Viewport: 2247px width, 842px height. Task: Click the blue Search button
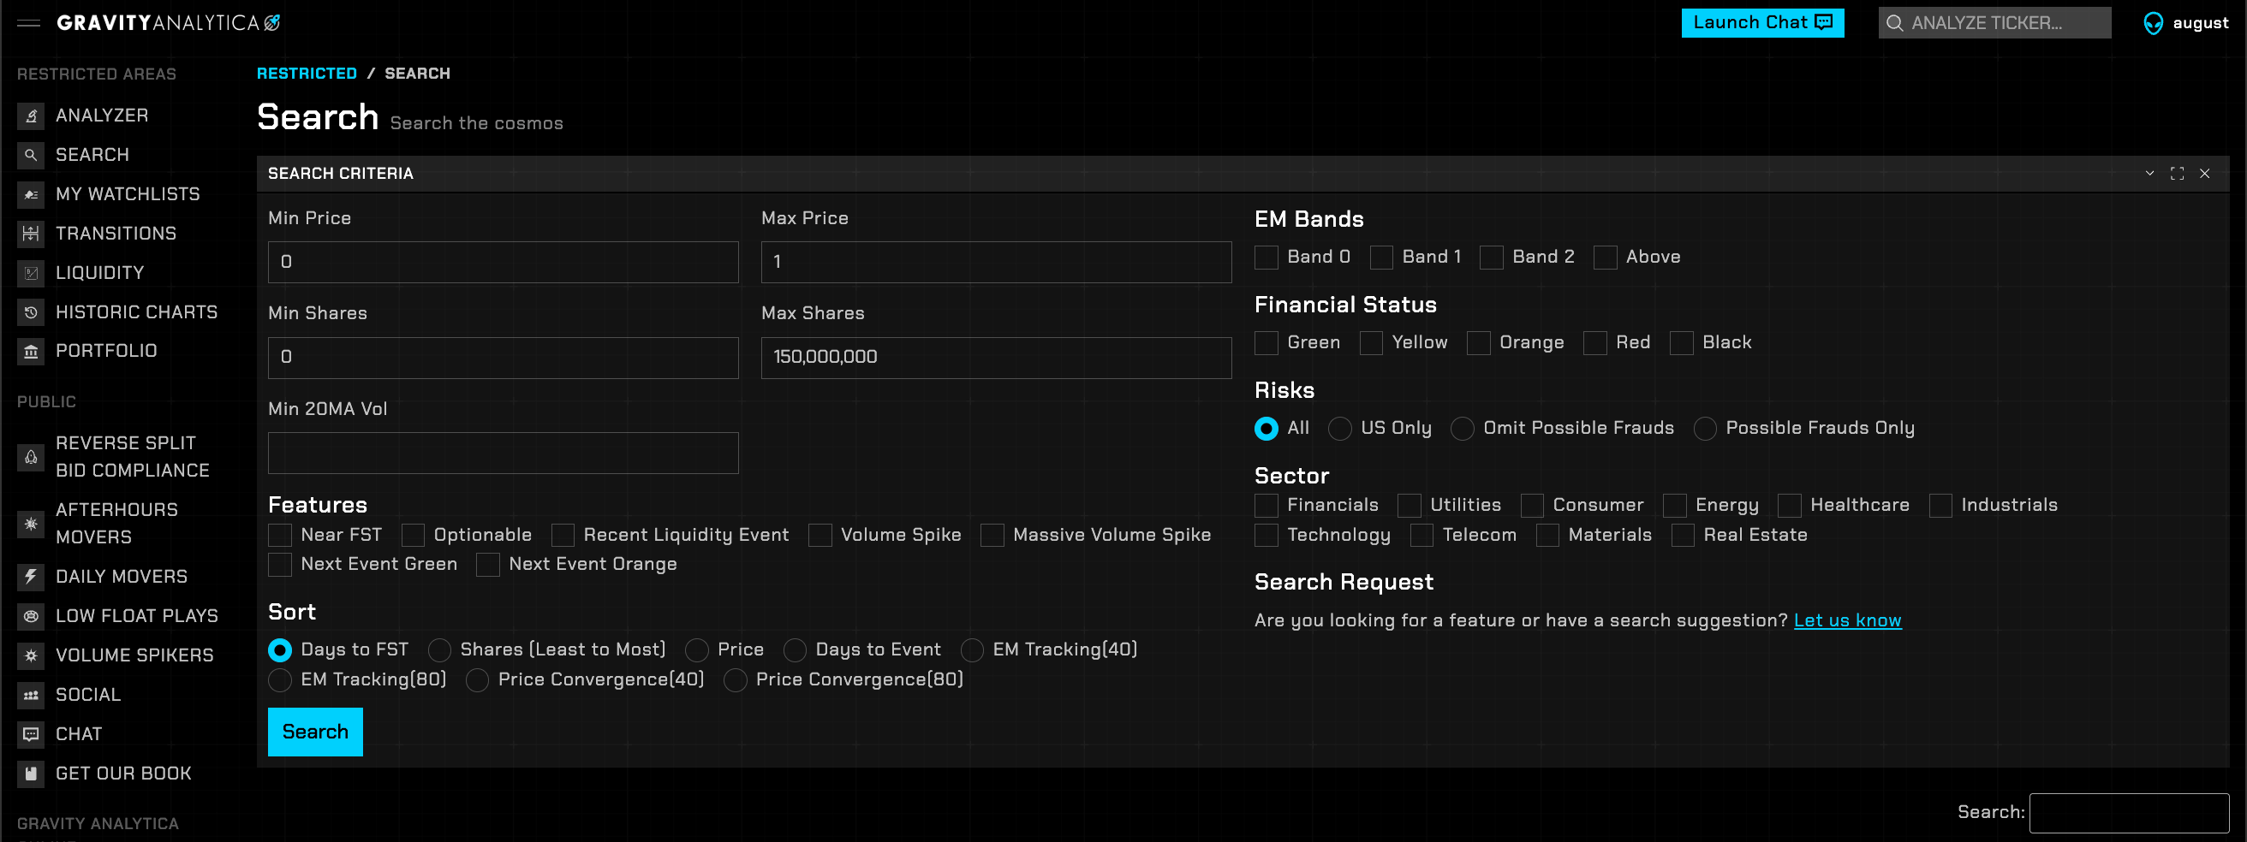315,732
